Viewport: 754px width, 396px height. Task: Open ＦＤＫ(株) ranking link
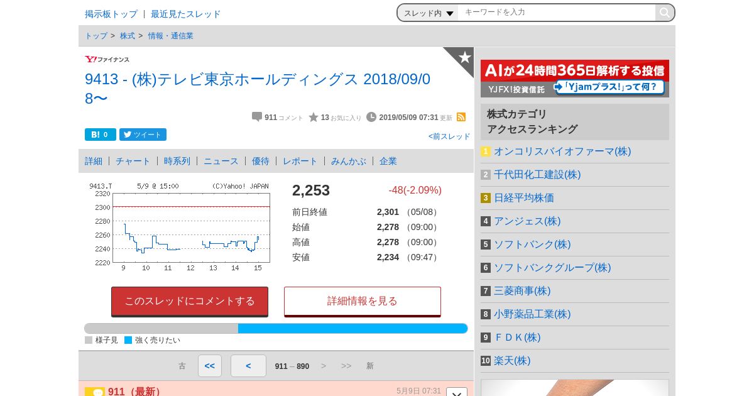click(517, 338)
